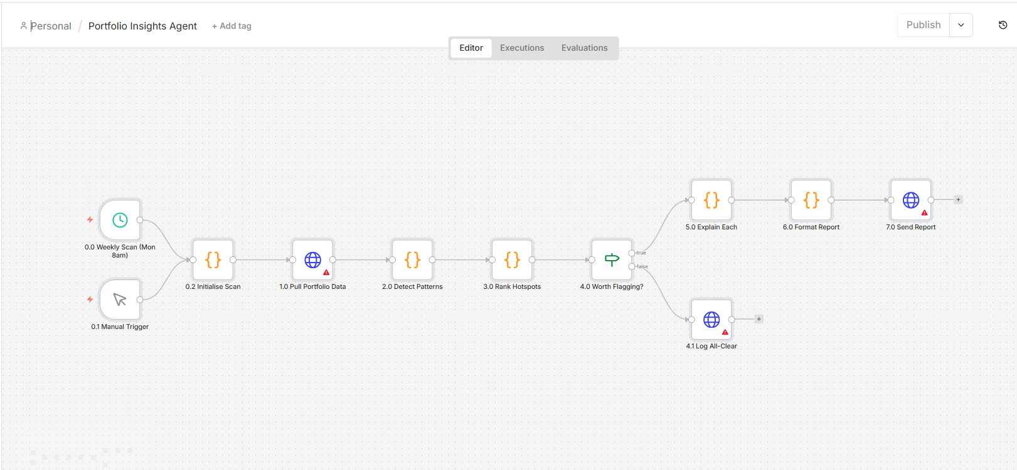Select the '1.0 Pull Portfolio Data' label

pyautogui.click(x=312, y=286)
